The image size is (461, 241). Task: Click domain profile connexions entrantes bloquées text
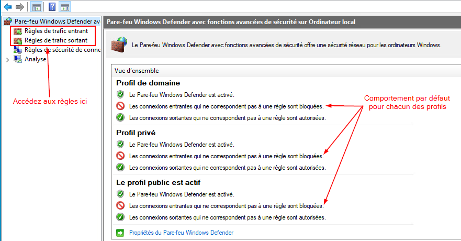(x=227, y=106)
